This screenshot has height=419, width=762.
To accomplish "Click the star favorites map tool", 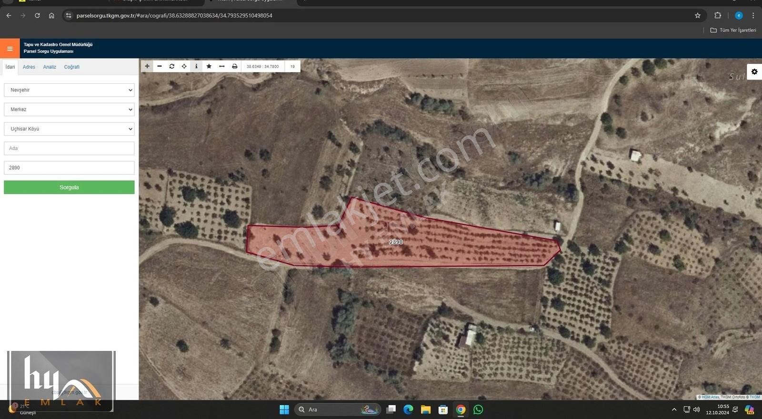I will pyautogui.click(x=209, y=66).
